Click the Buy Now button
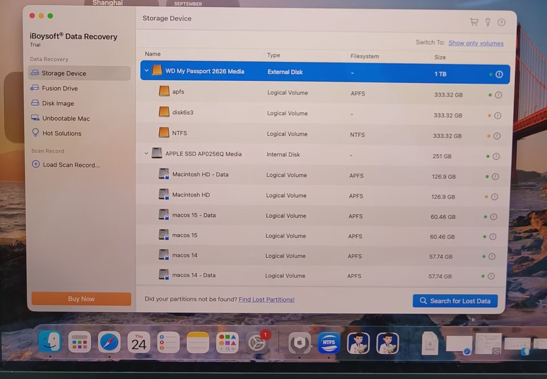This screenshot has width=547, height=379. click(82, 299)
